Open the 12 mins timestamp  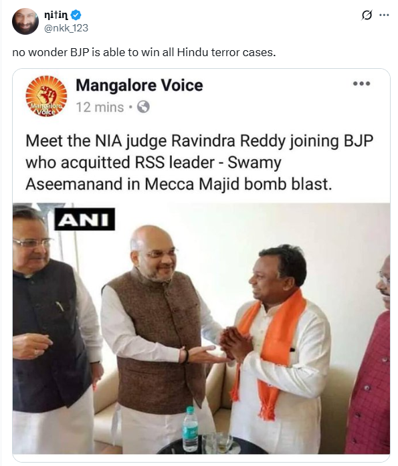(100, 107)
